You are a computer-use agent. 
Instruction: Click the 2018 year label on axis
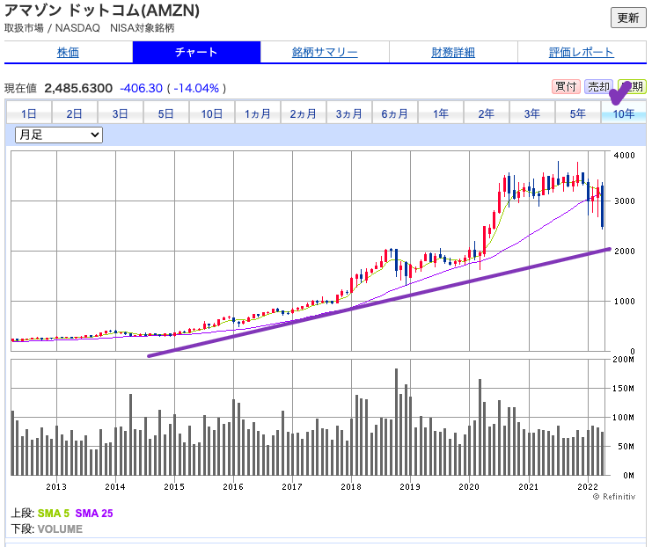[x=351, y=486]
